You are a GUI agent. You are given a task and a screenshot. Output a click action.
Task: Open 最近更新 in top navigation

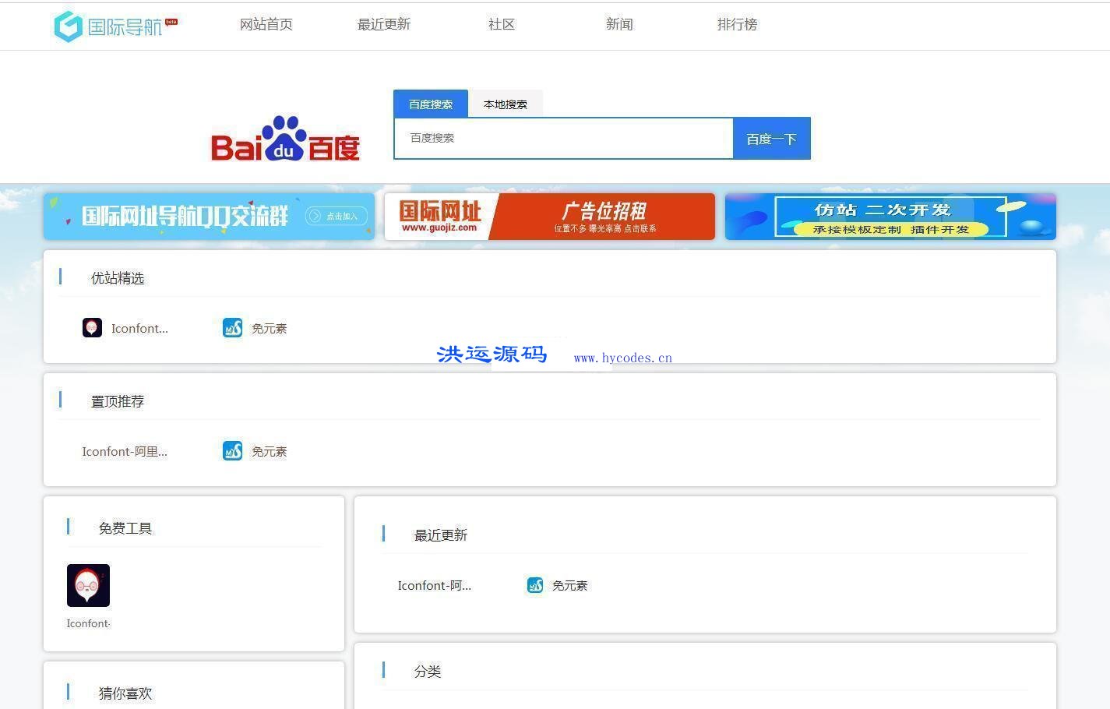point(384,24)
